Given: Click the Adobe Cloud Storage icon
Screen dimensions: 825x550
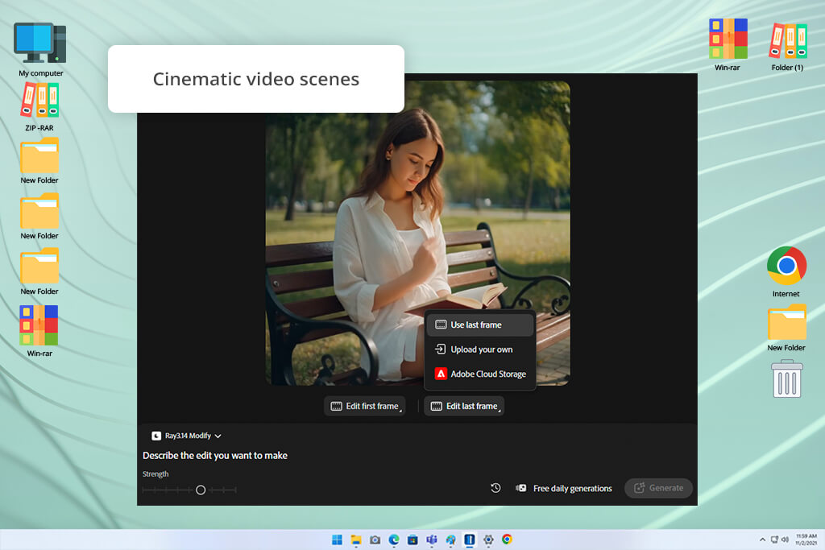Looking at the screenshot, I should pyautogui.click(x=441, y=374).
